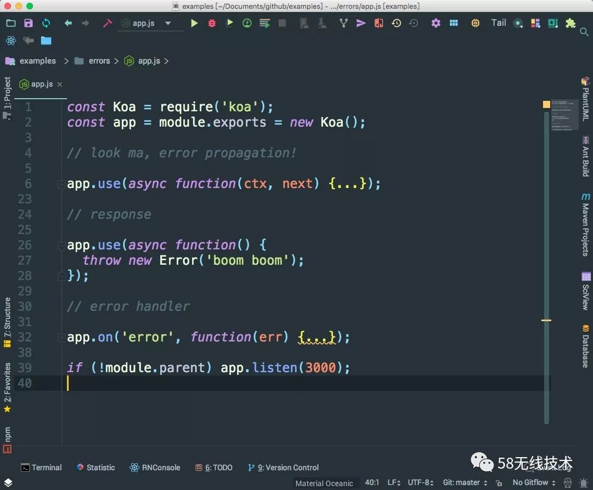The width and height of the screenshot is (593, 490).
Task: Build project with hammer icon
Action: click(x=108, y=23)
